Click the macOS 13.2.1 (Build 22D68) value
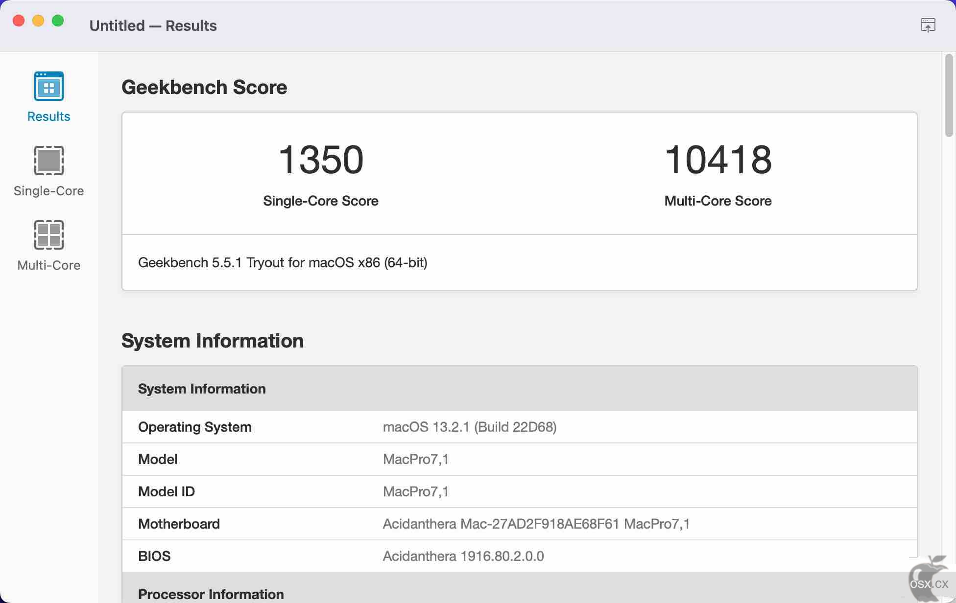This screenshot has height=603, width=956. 470,427
